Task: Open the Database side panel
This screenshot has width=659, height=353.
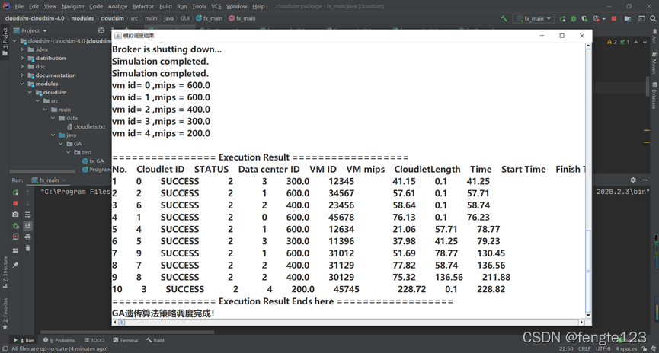Action: tap(654, 95)
